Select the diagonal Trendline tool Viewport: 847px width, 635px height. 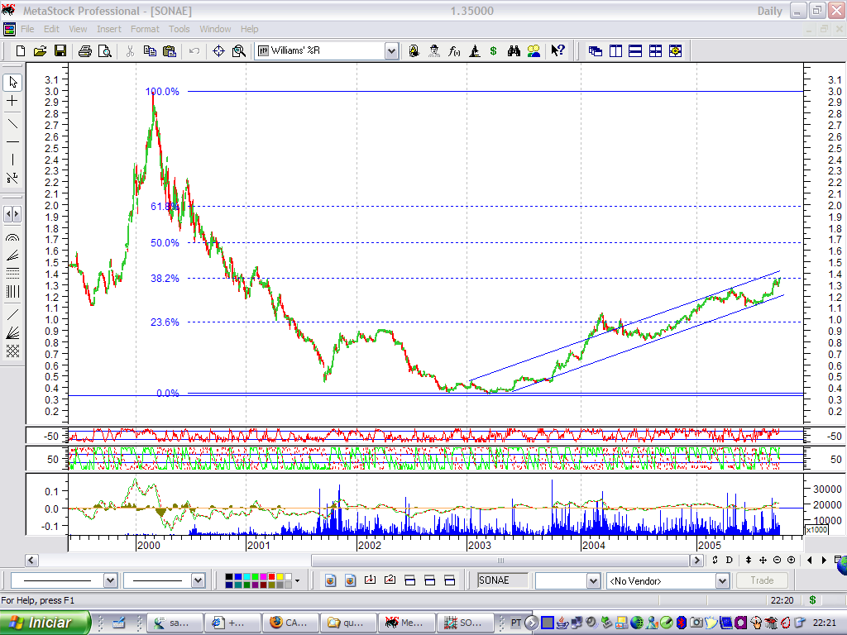[12, 124]
